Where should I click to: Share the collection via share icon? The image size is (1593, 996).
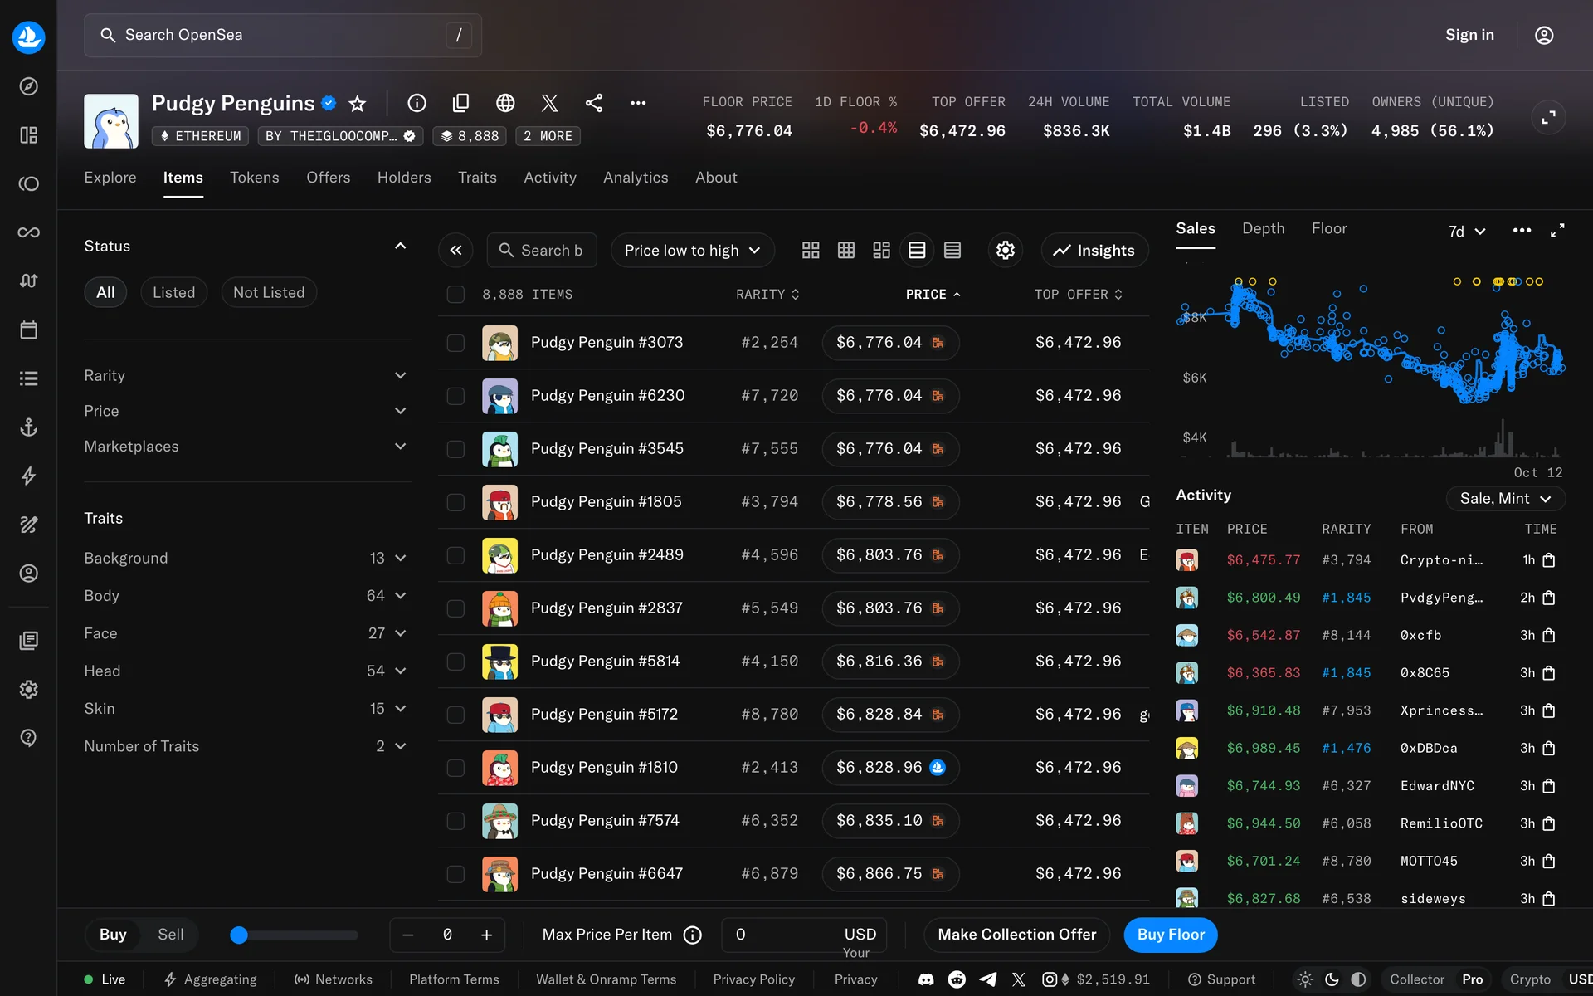click(594, 103)
